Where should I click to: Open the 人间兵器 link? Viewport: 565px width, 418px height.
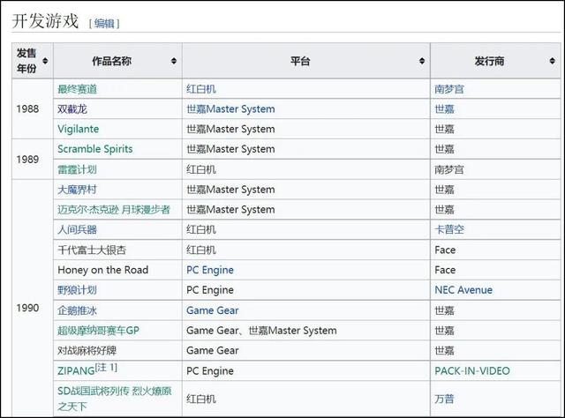(77, 229)
